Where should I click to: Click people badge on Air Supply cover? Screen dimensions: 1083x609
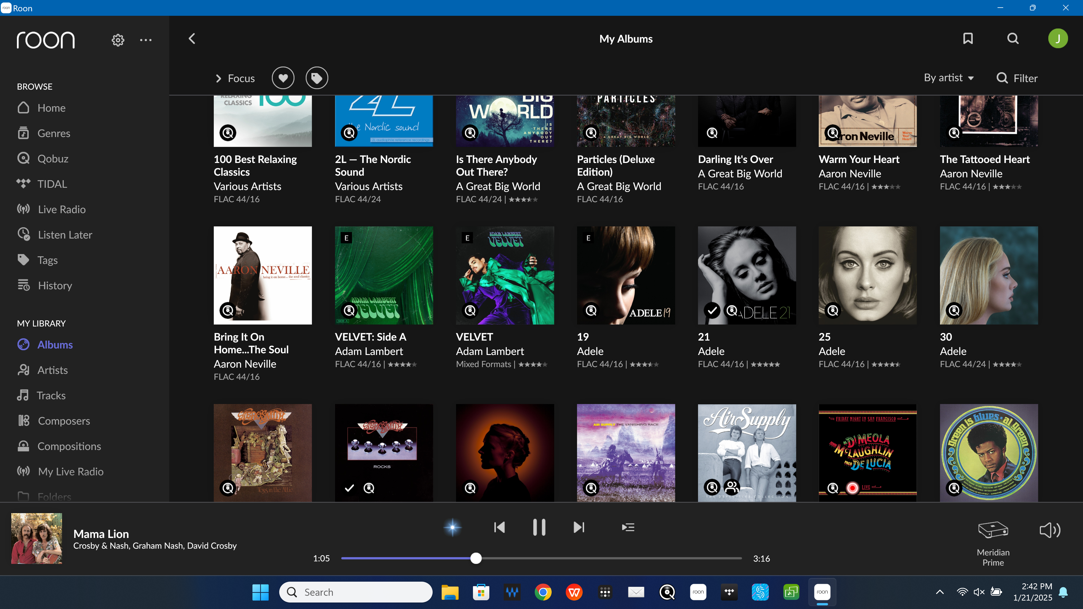point(732,487)
